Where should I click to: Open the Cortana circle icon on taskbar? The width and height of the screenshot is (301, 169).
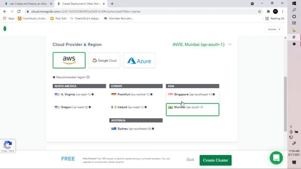point(294,16)
